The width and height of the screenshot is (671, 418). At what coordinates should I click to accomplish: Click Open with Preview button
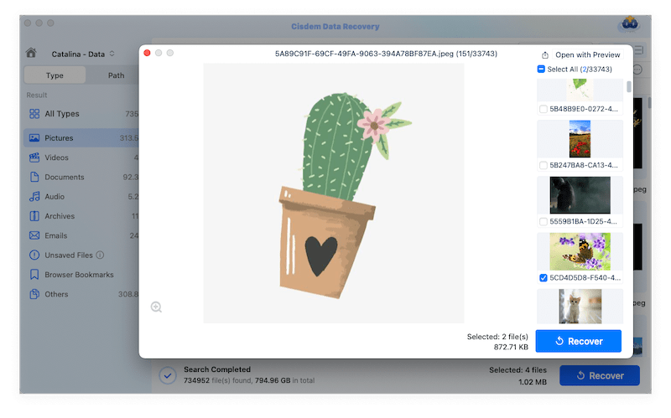coord(587,54)
